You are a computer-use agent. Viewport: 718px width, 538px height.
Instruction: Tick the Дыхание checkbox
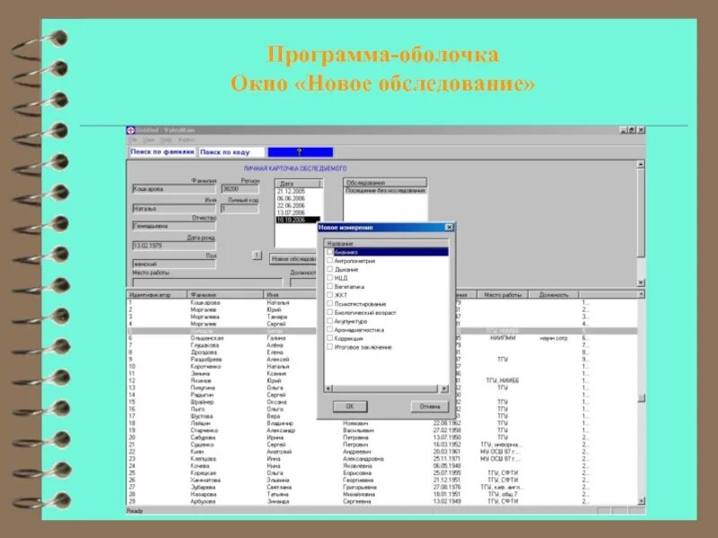tap(329, 269)
